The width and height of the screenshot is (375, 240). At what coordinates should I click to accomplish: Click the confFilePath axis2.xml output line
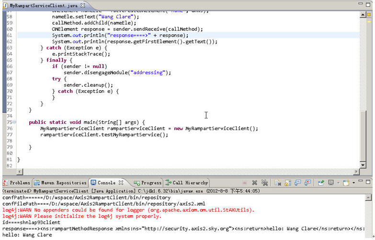(x=104, y=204)
